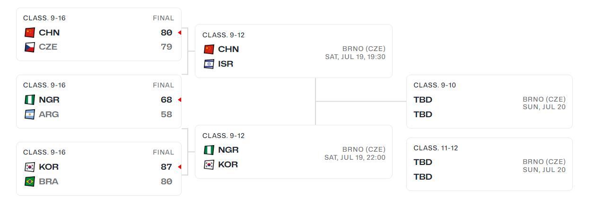Click Korea's final score of 87

(166, 167)
